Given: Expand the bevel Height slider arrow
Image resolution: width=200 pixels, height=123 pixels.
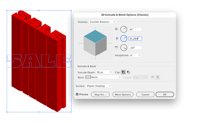Looking at the screenshot, I should [x=146, y=77].
